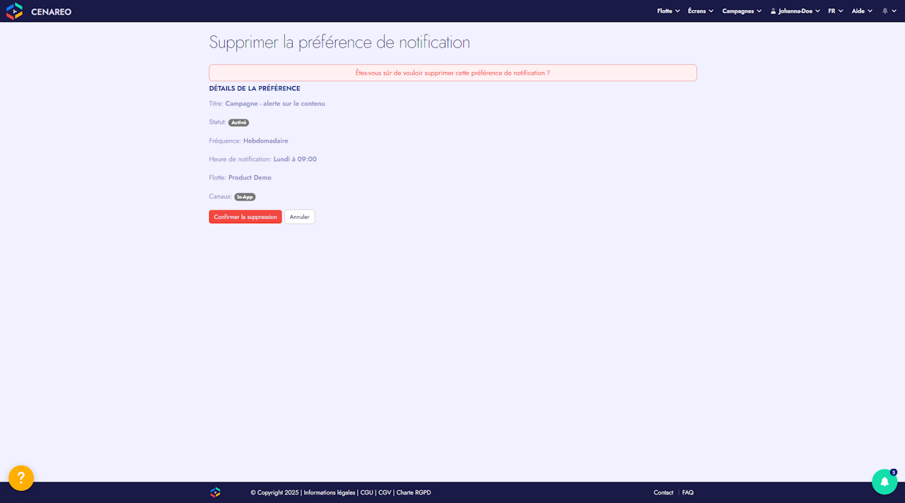The width and height of the screenshot is (905, 503).
Task: Expand the Écrans dropdown menu
Action: tap(701, 11)
